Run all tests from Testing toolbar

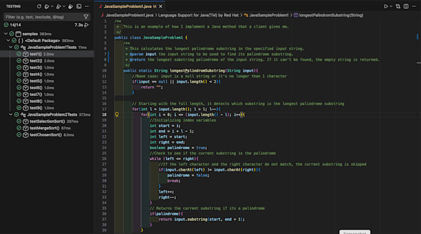pyautogui.click(x=46, y=6)
